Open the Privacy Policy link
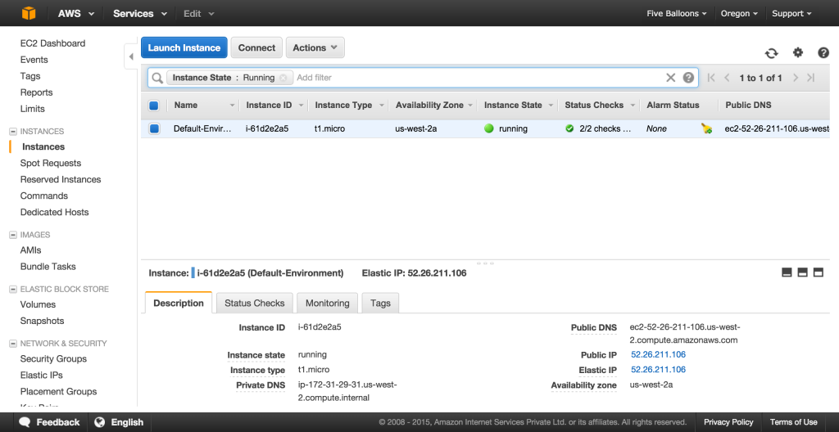 pyautogui.click(x=728, y=422)
